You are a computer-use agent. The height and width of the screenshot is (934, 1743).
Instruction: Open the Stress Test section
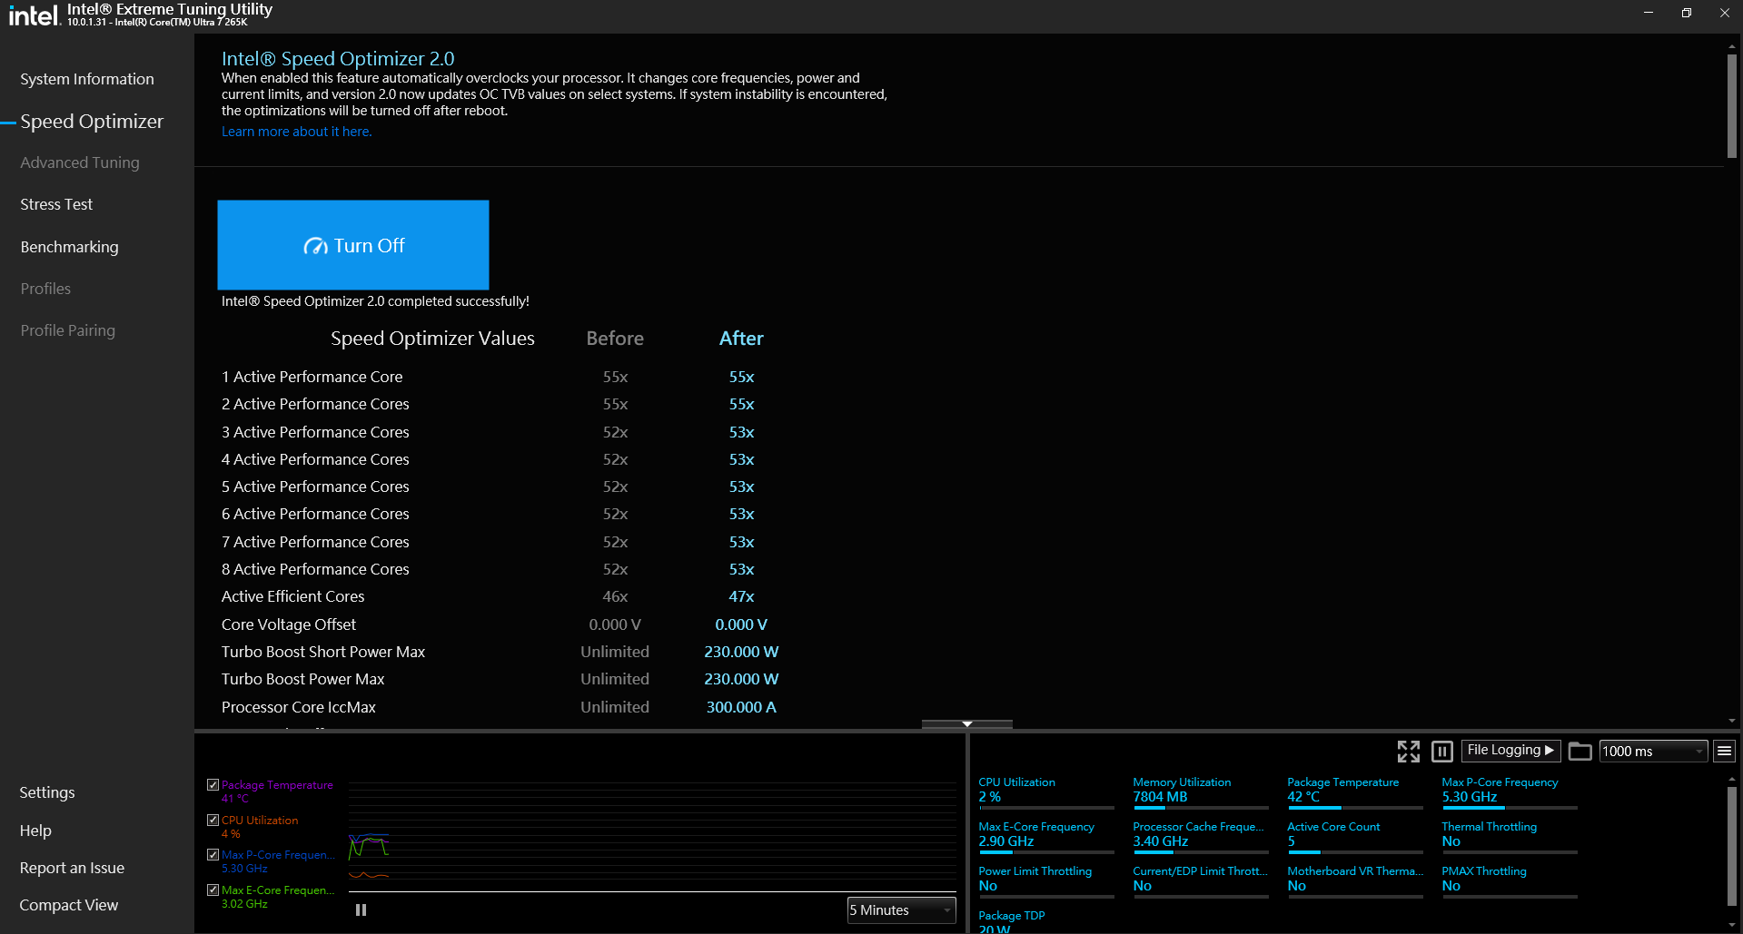(x=56, y=204)
